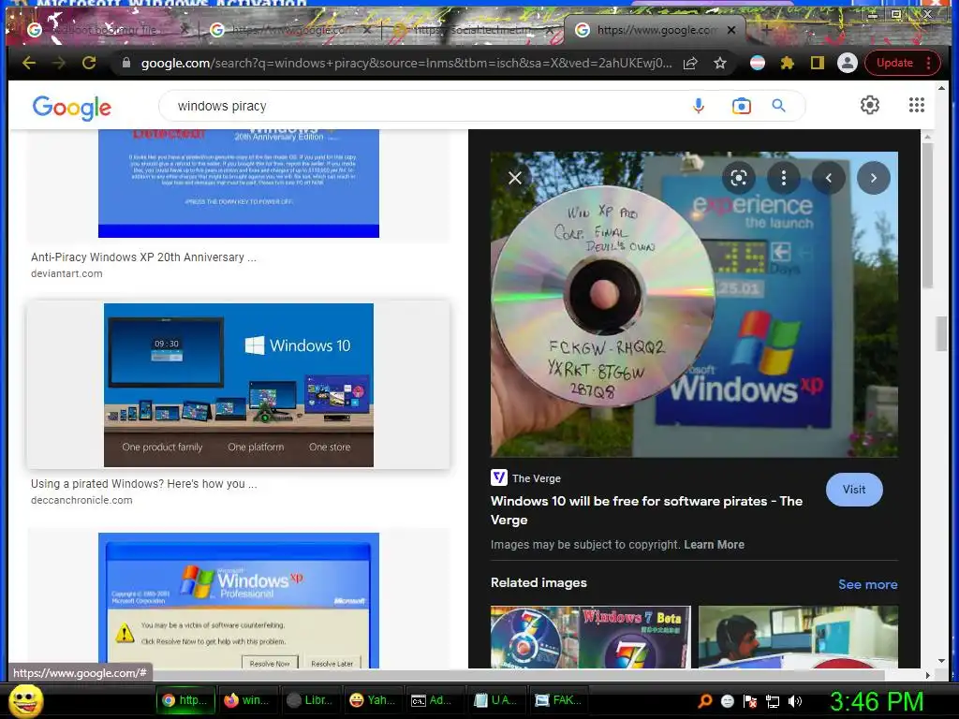Click the down arrow of the page scrollbar
Viewport: 959px width, 719px height.
pos(942,662)
